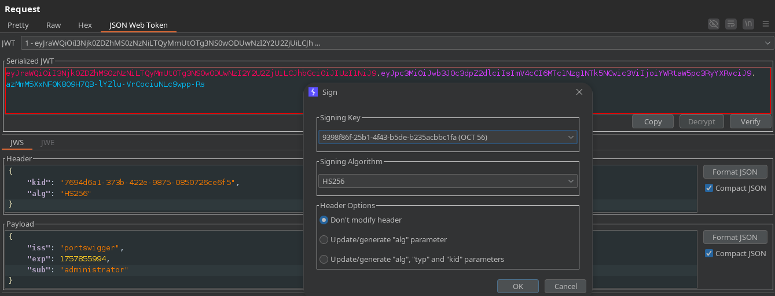Select the "Don't modify header" radio option
The width and height of the screenshot is (775, 296).
pos(324,220)
